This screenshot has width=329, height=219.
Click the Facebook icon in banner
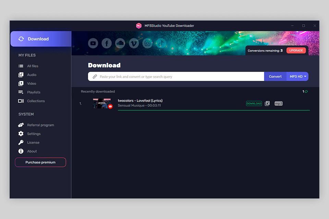107,43
